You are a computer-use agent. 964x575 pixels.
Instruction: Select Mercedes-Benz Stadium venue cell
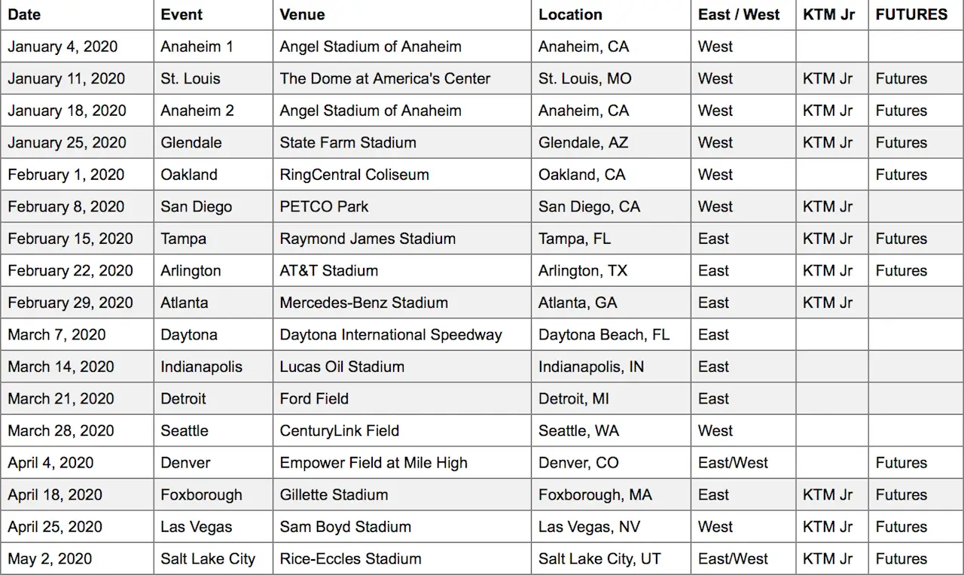(x=402, y=303)
